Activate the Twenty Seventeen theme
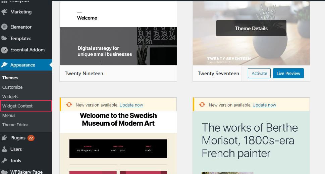Screen dimensions: 325x174 click(259, 73)
